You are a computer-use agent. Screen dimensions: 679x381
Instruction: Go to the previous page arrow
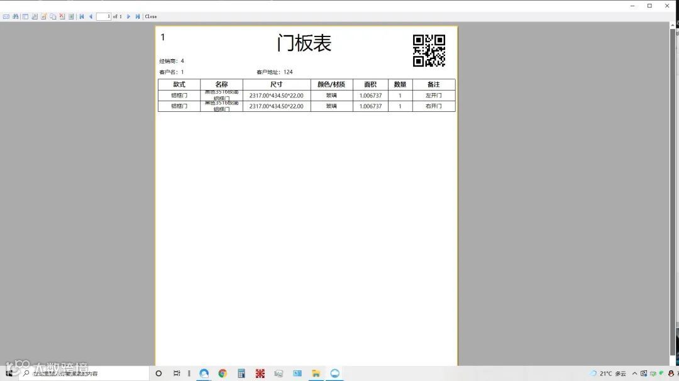click(x=91, y=16)
